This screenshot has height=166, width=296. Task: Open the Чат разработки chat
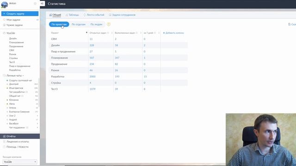[17, 92]
